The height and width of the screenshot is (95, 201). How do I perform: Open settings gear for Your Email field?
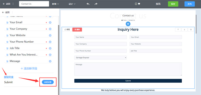pos(50,23)
